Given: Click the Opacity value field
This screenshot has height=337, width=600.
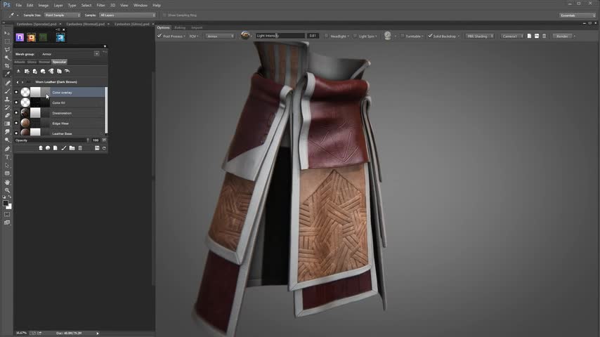Looking at the screenshot, I should pyautogui.click(x=96, y=140).
